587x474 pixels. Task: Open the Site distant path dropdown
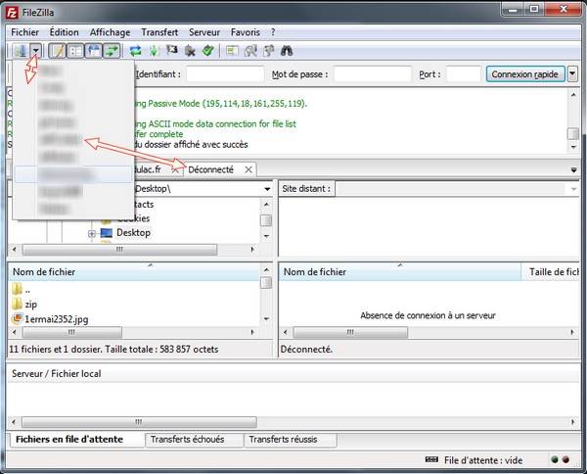point(573,189)
